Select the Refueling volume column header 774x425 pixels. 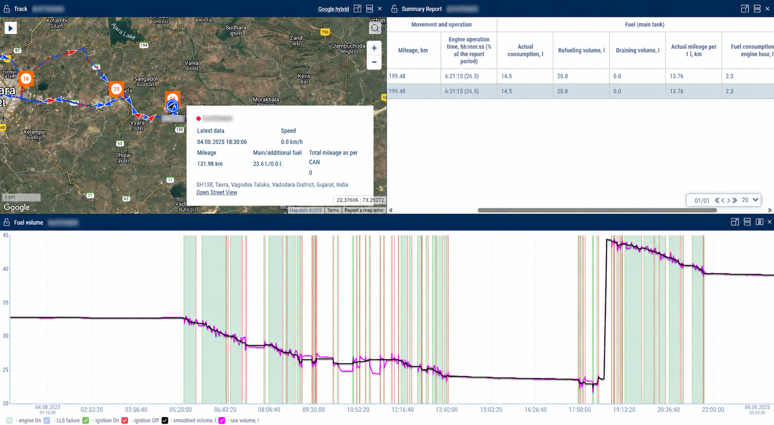[x=581, y=50]
